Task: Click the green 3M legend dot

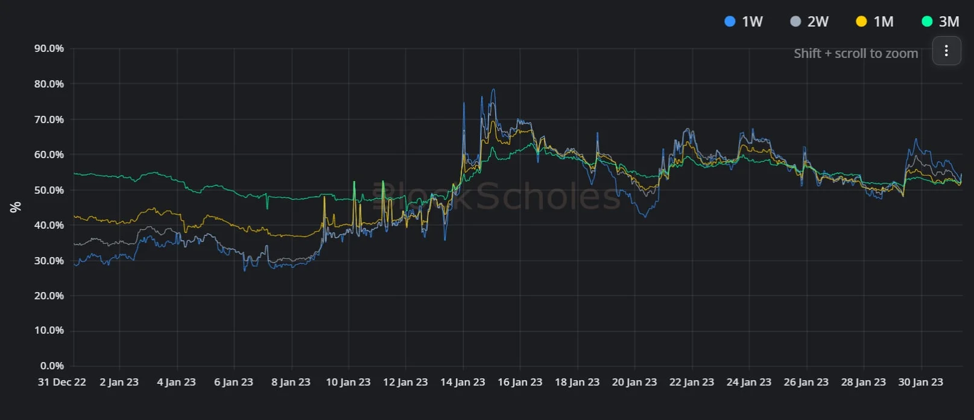Action: [927, 22]
